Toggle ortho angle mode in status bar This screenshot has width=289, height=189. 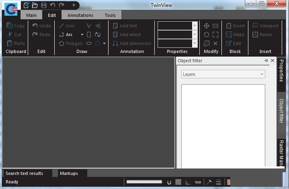pyautogui.click(x=187, y=182)
